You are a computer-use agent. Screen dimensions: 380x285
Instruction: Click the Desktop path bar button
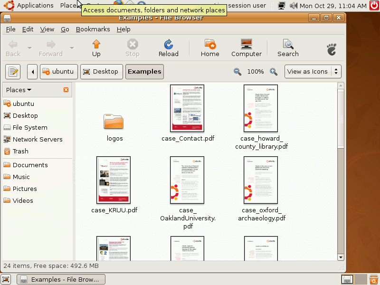tap(102, 72)
